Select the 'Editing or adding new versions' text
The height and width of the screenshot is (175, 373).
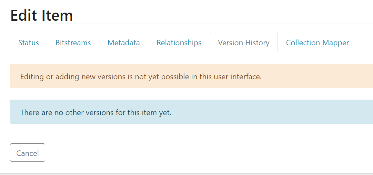[141, 77]
